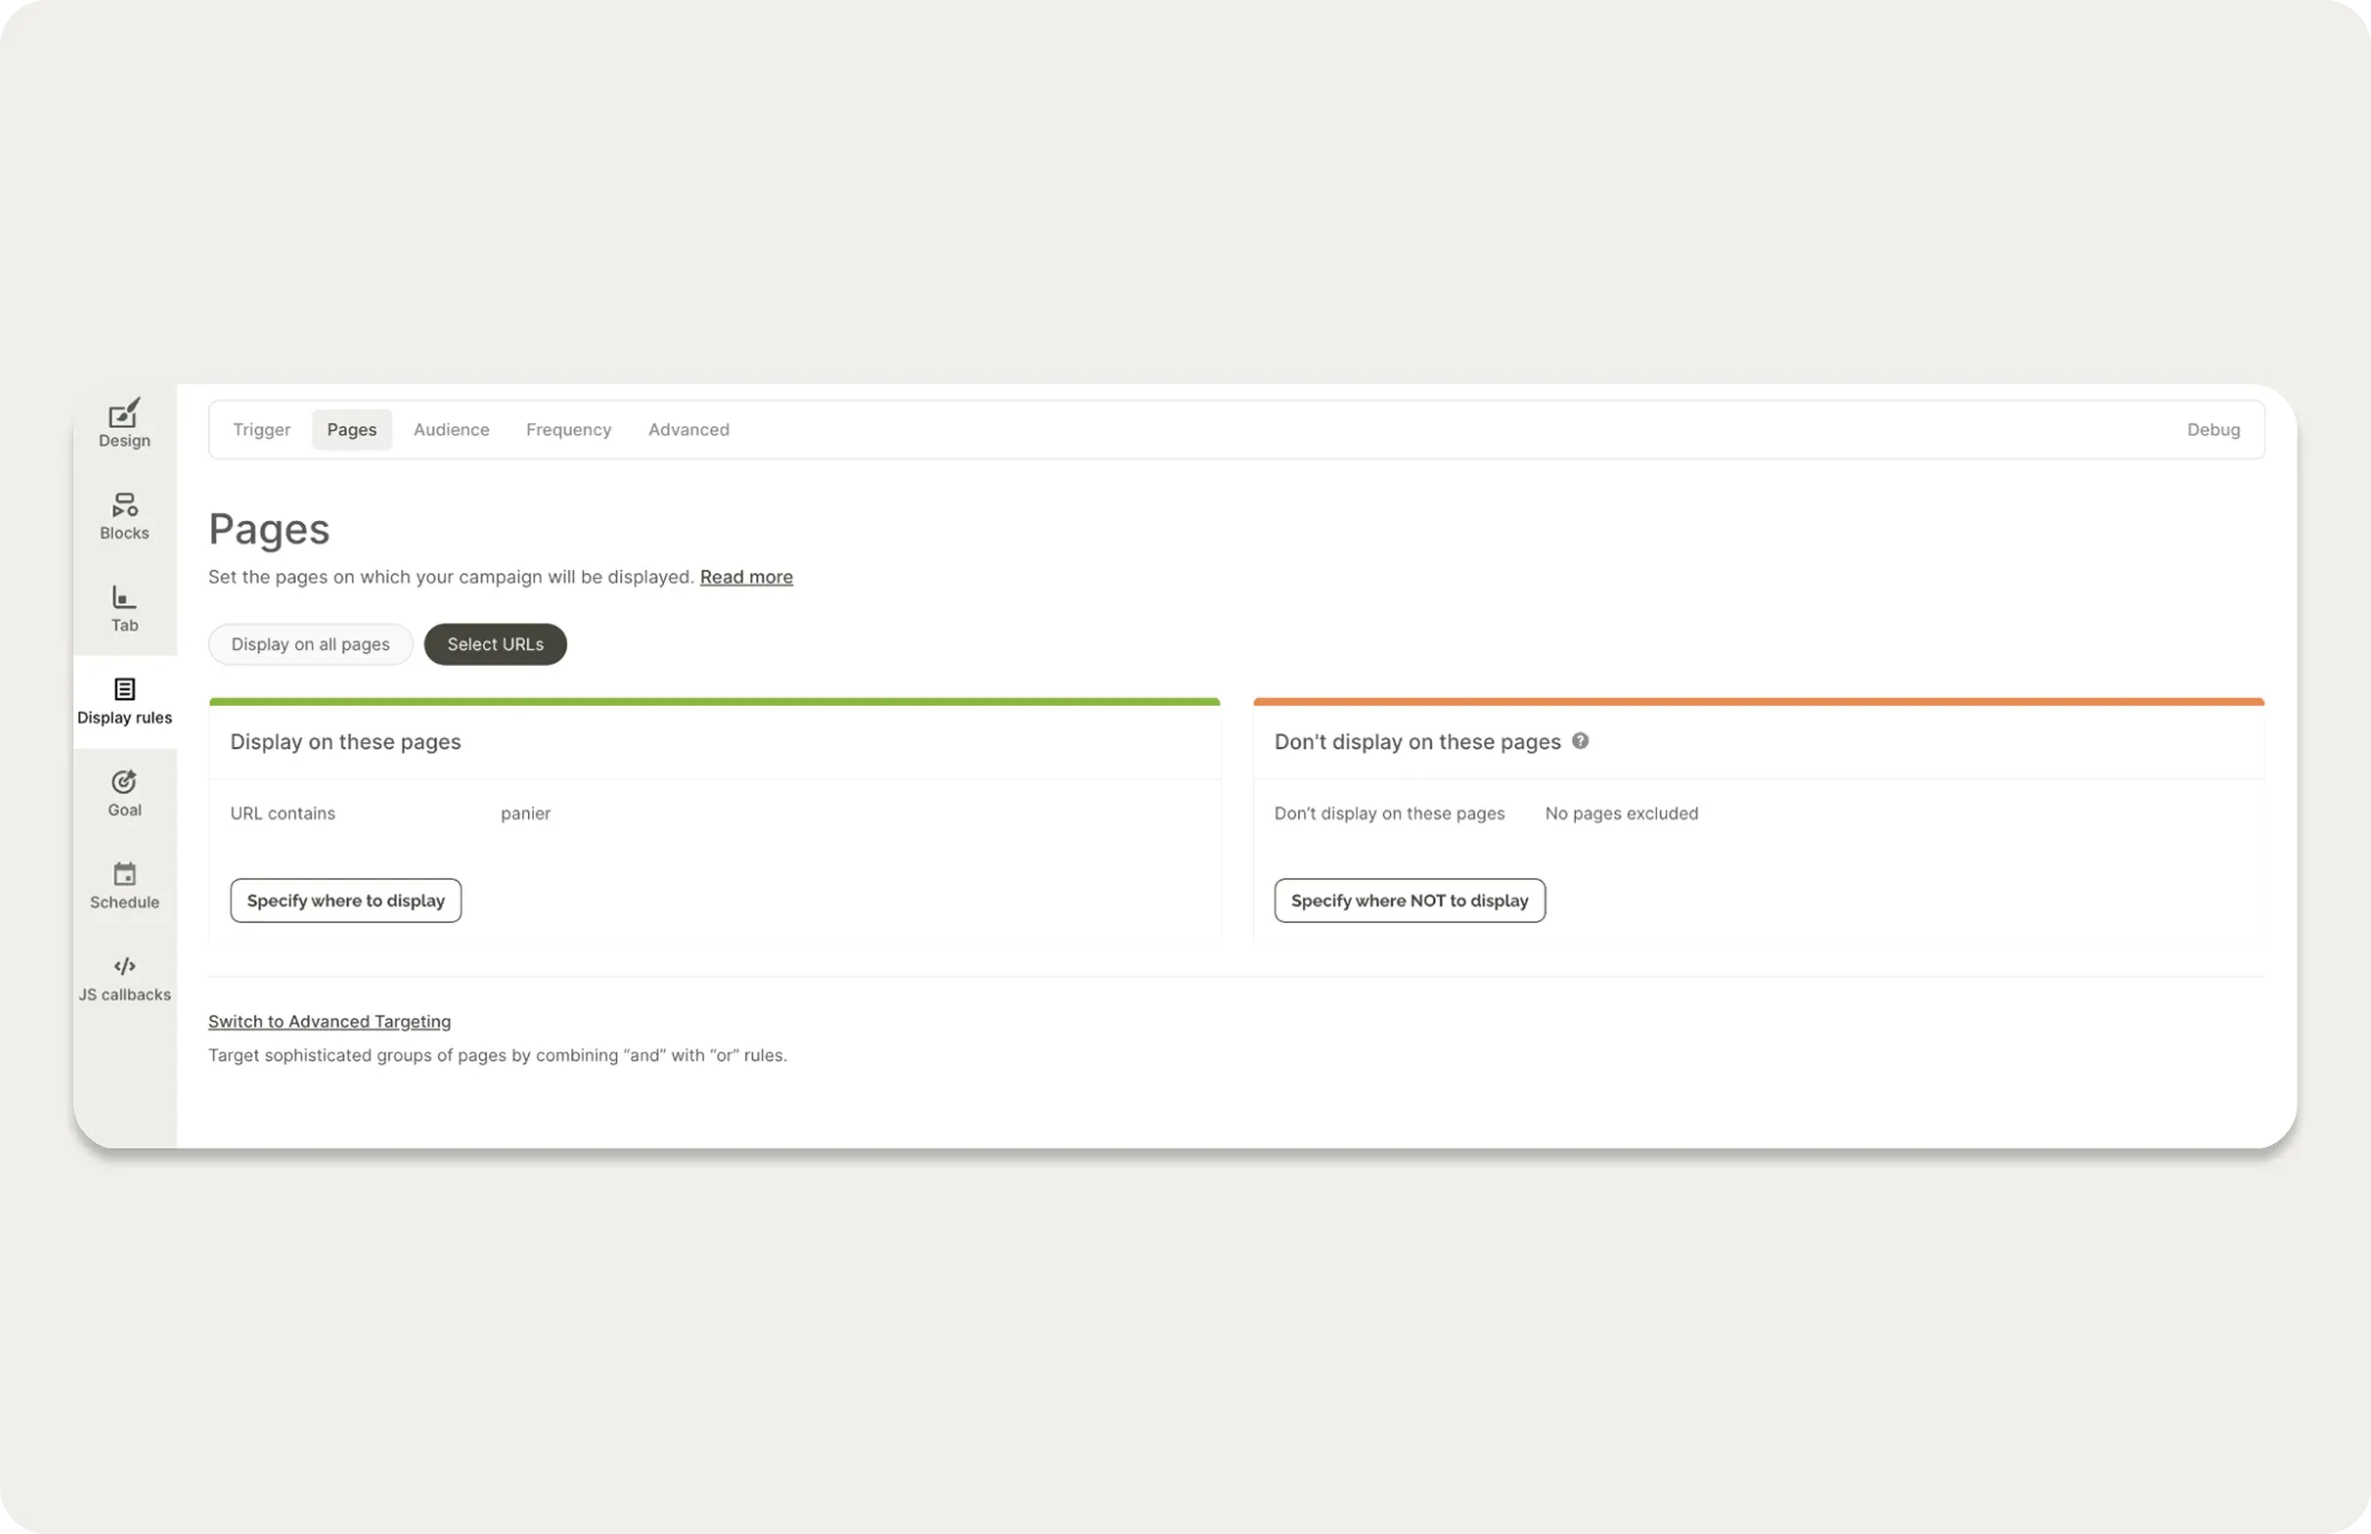
Task: Choose the Display on all pages option
Action: [310, 644]
